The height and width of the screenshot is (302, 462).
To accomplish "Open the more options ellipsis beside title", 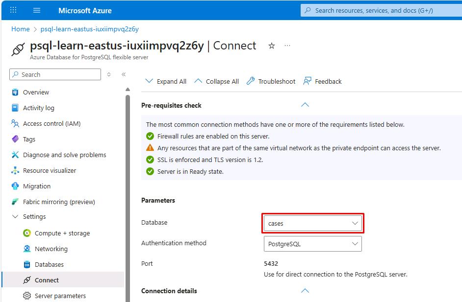I will point(287,46).
